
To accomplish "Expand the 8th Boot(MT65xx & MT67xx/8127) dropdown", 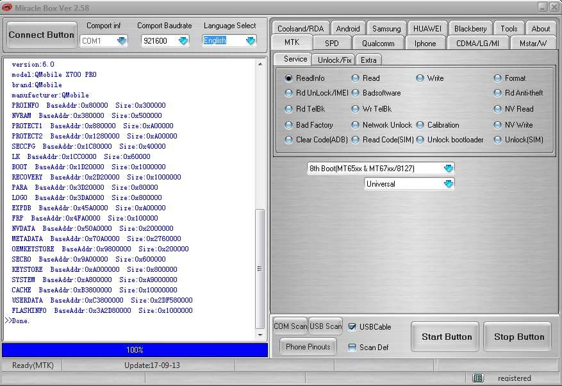I will click(x=449, y=168).
